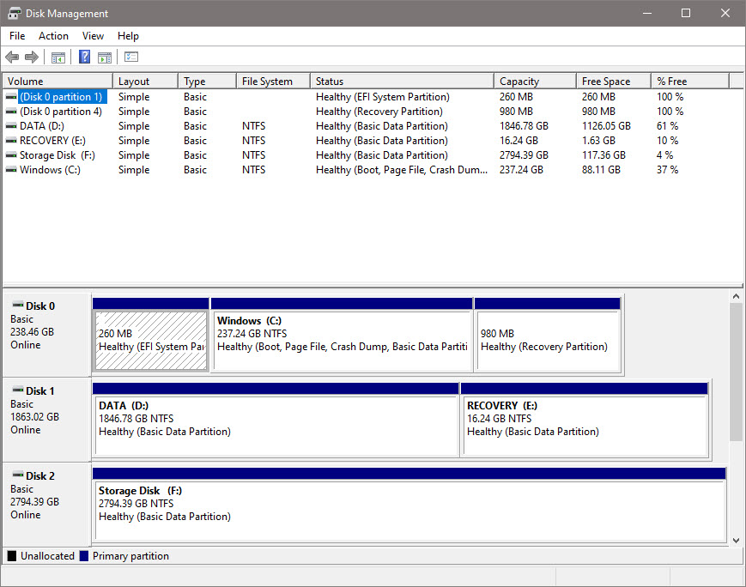Click the '1846.78 GB' capacity cell
The height and width of the screenshot is (587, 746).
click(x=524, y=126)
